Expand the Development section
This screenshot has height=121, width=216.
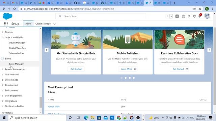2,85
